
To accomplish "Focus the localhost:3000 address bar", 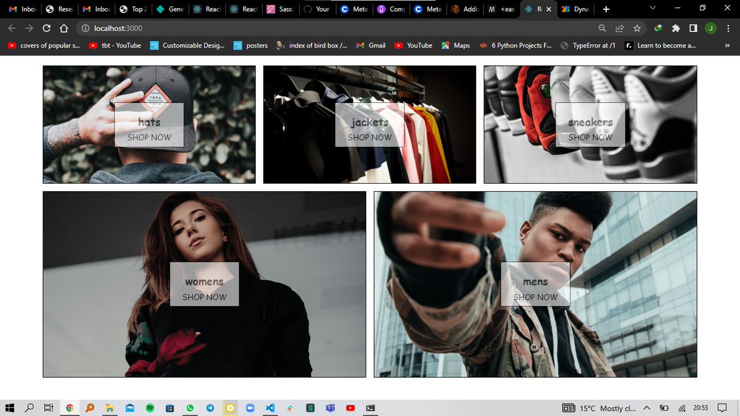I will point(339,28).
